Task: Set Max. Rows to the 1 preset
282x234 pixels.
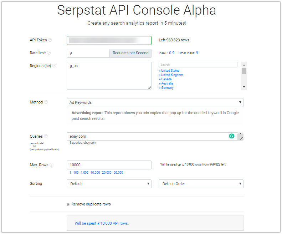Action: [70, 172]
